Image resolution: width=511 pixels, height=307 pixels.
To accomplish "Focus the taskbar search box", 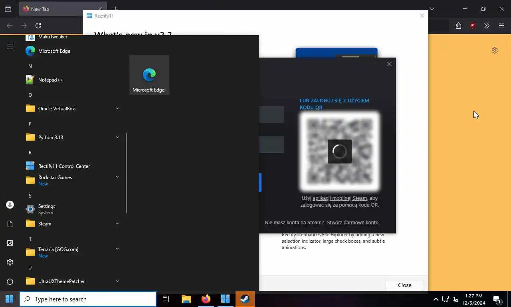I will tap(88, 299).
